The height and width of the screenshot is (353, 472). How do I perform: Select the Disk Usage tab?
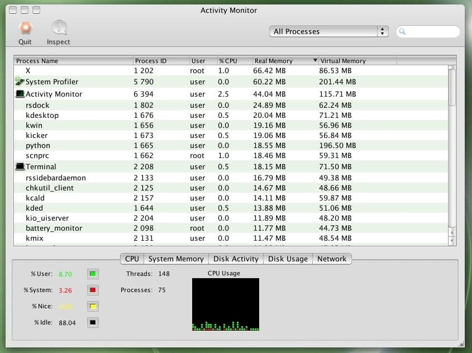point(287,259)
